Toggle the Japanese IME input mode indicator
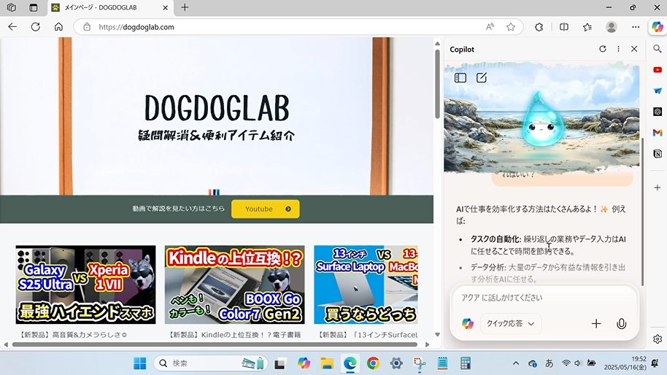 pos(550,363)
